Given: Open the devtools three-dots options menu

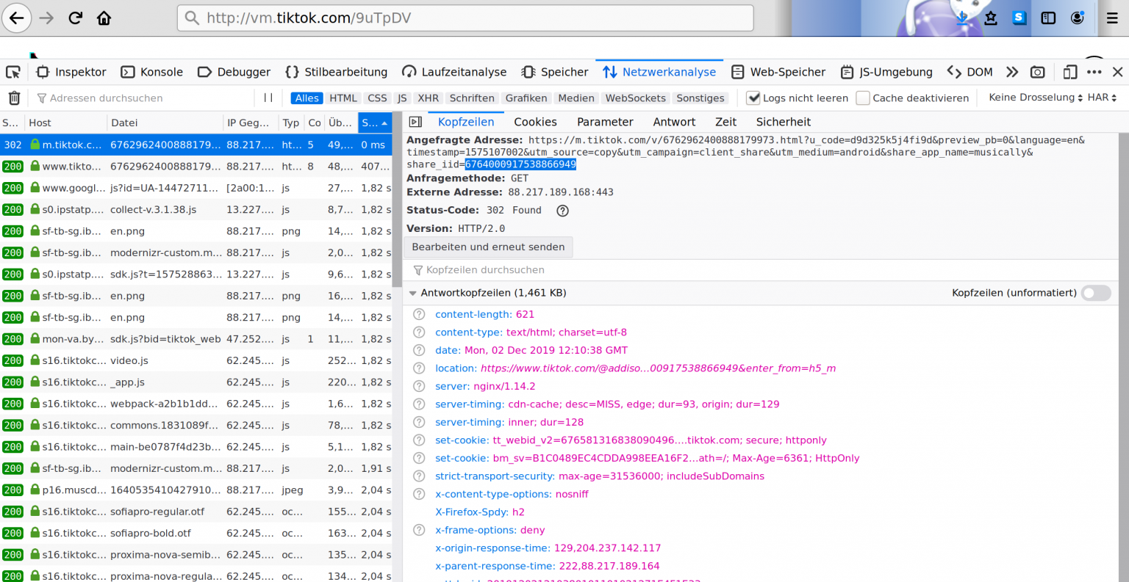Looking at the screenshot, I should 1094,72.
